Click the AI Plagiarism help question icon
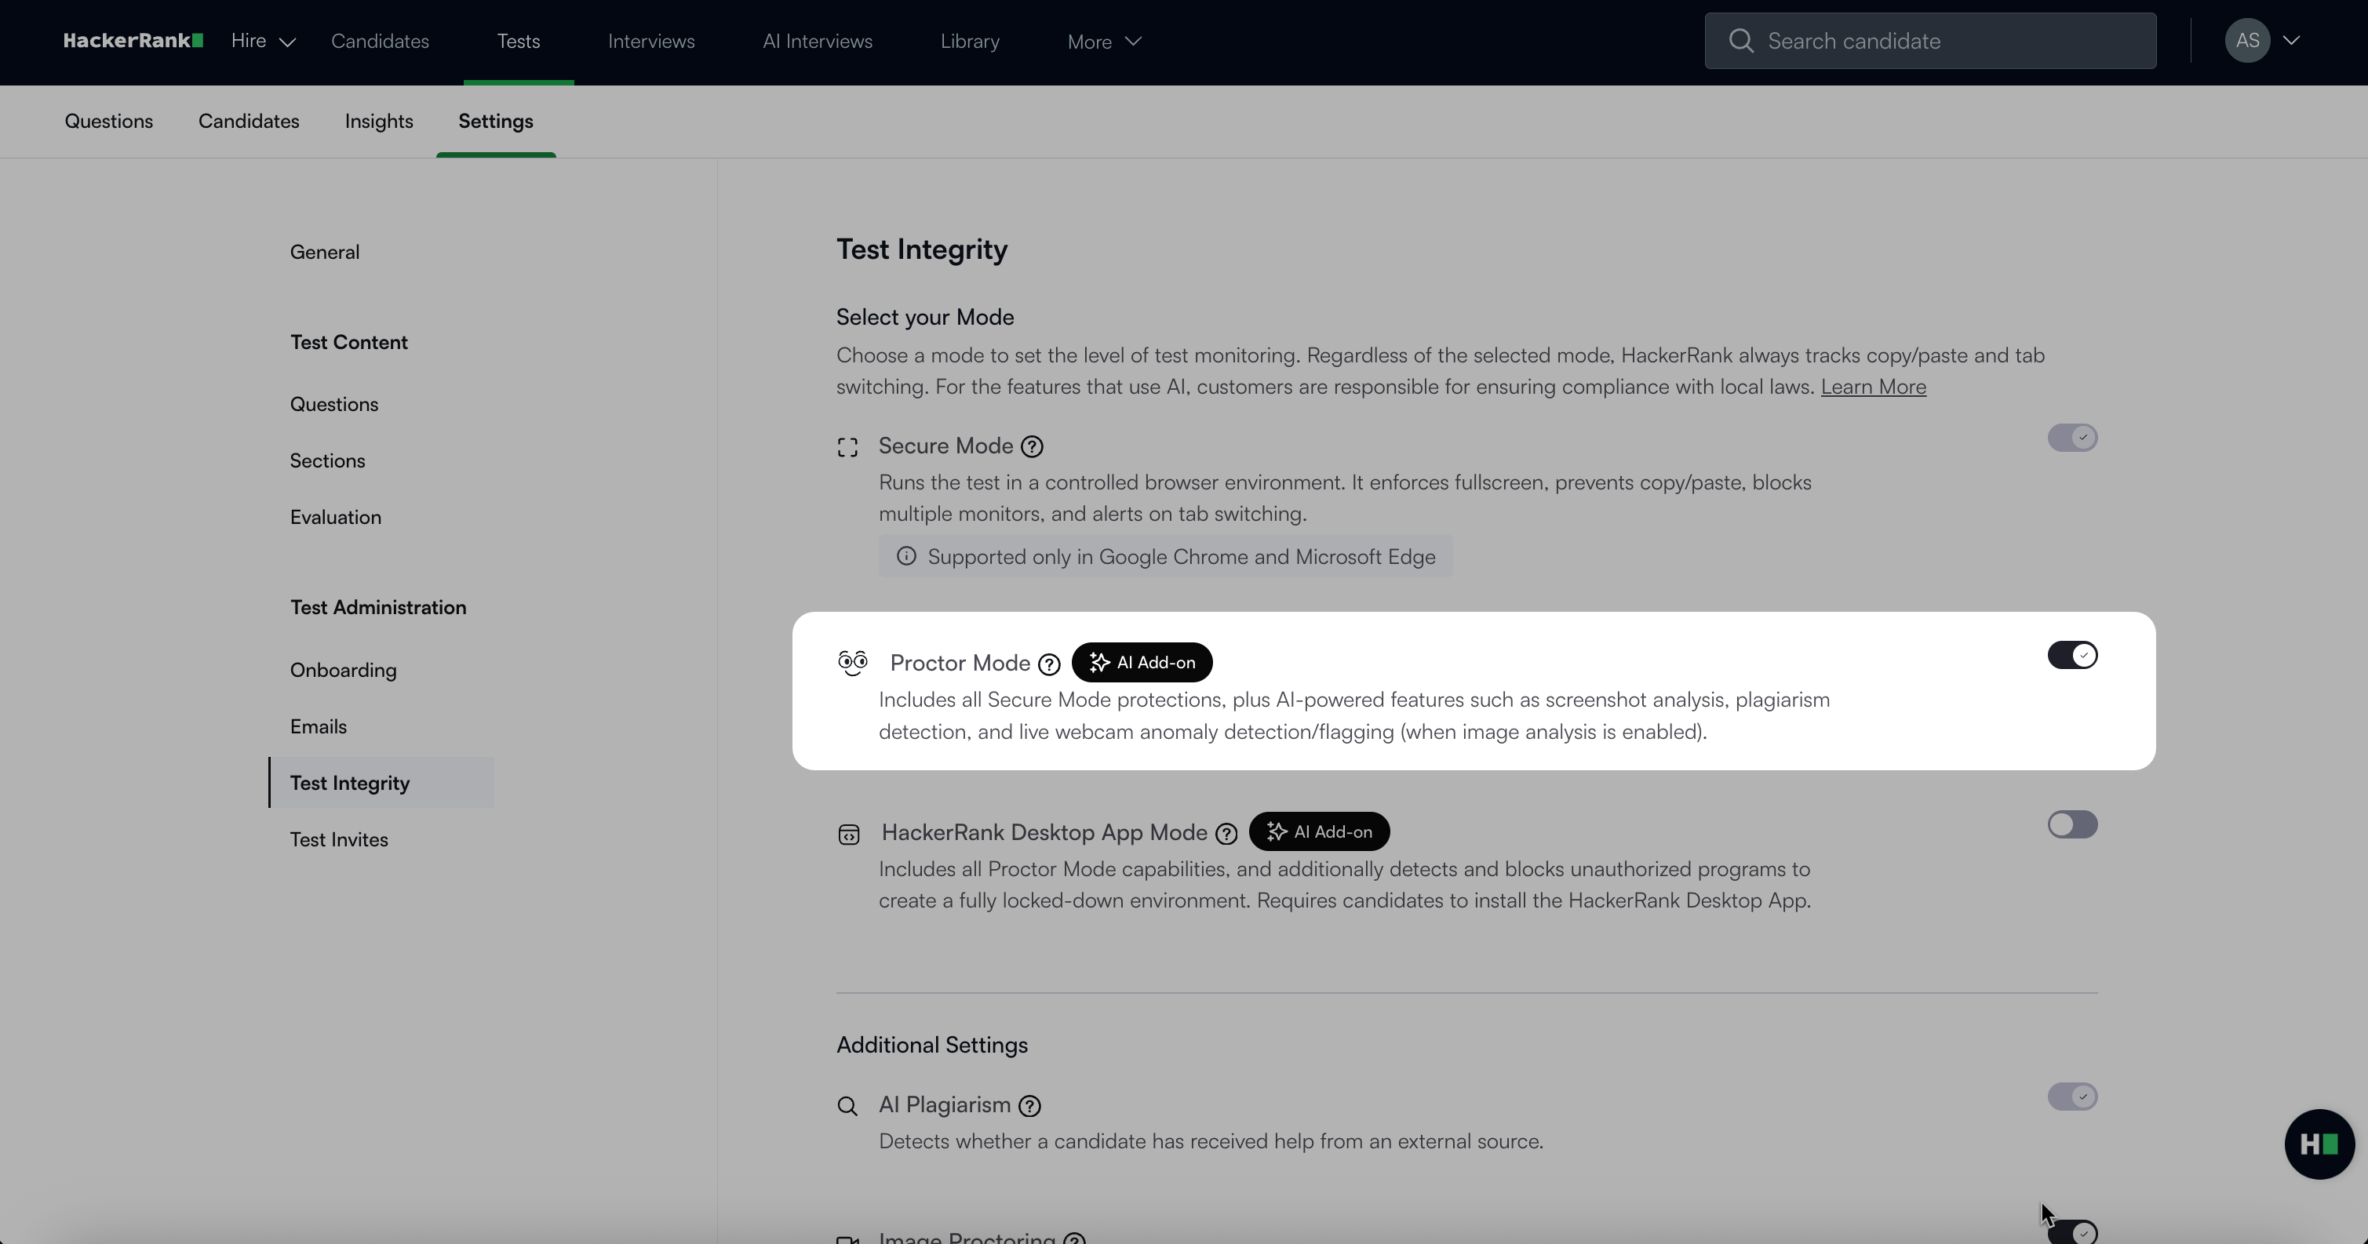Viewport: 2368px width, 1244px height. (x=1029, y=1106)
